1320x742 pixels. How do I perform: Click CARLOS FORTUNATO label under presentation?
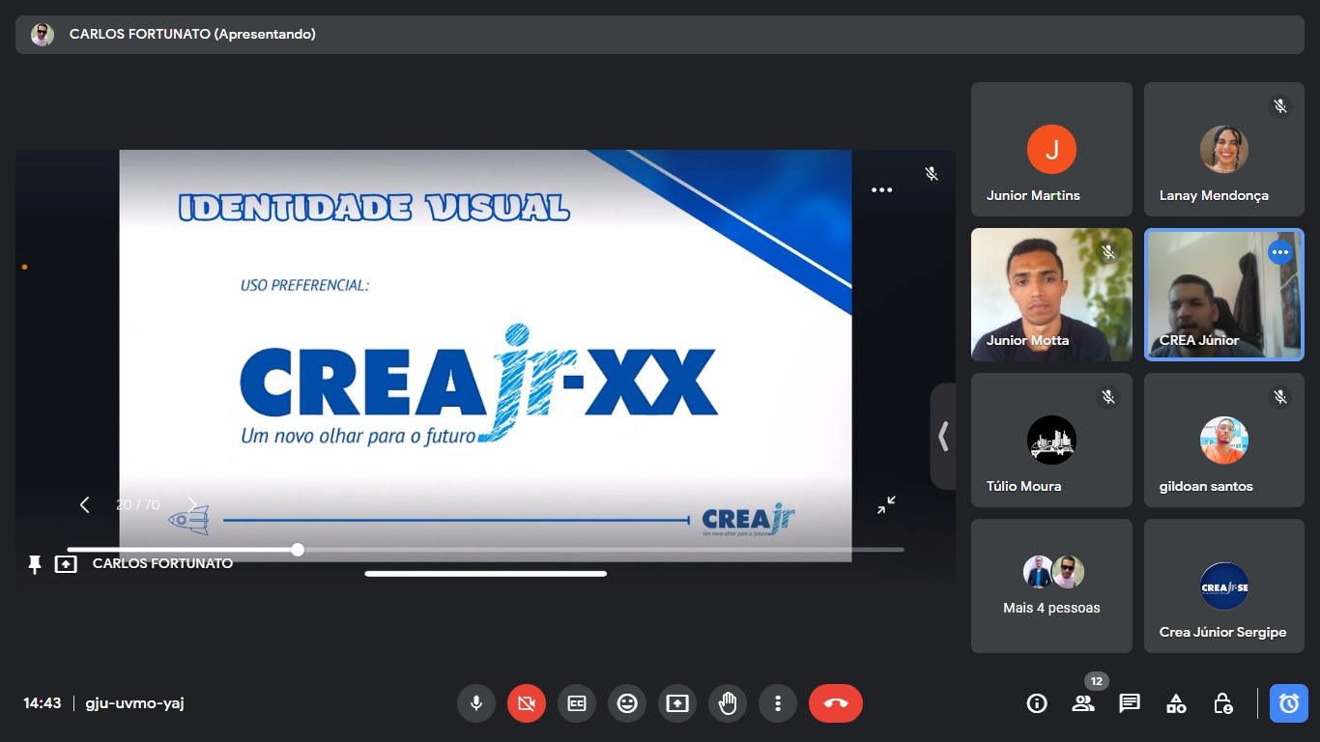[162, 563]
